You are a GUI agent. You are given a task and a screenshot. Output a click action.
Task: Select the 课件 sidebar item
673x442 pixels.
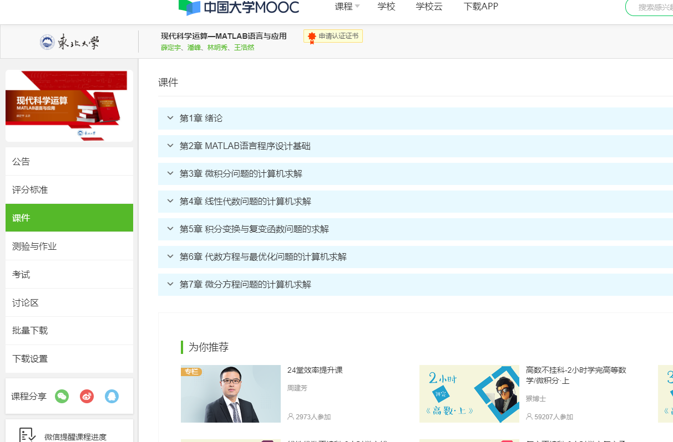click(69, 218)
